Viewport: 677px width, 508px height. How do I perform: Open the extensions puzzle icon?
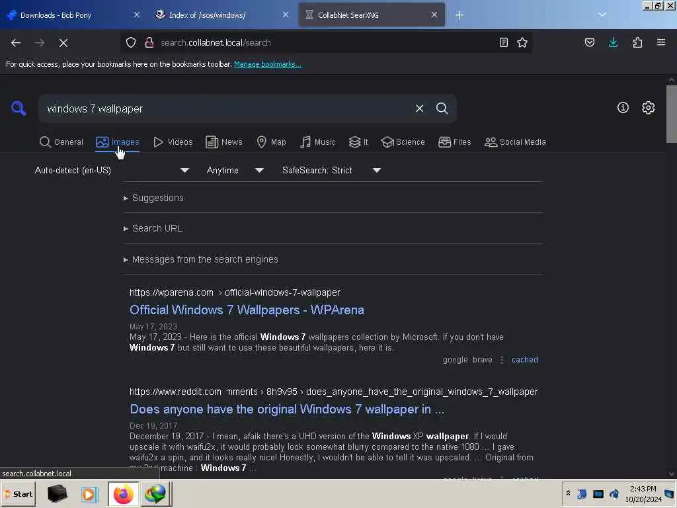coord(637,42)
